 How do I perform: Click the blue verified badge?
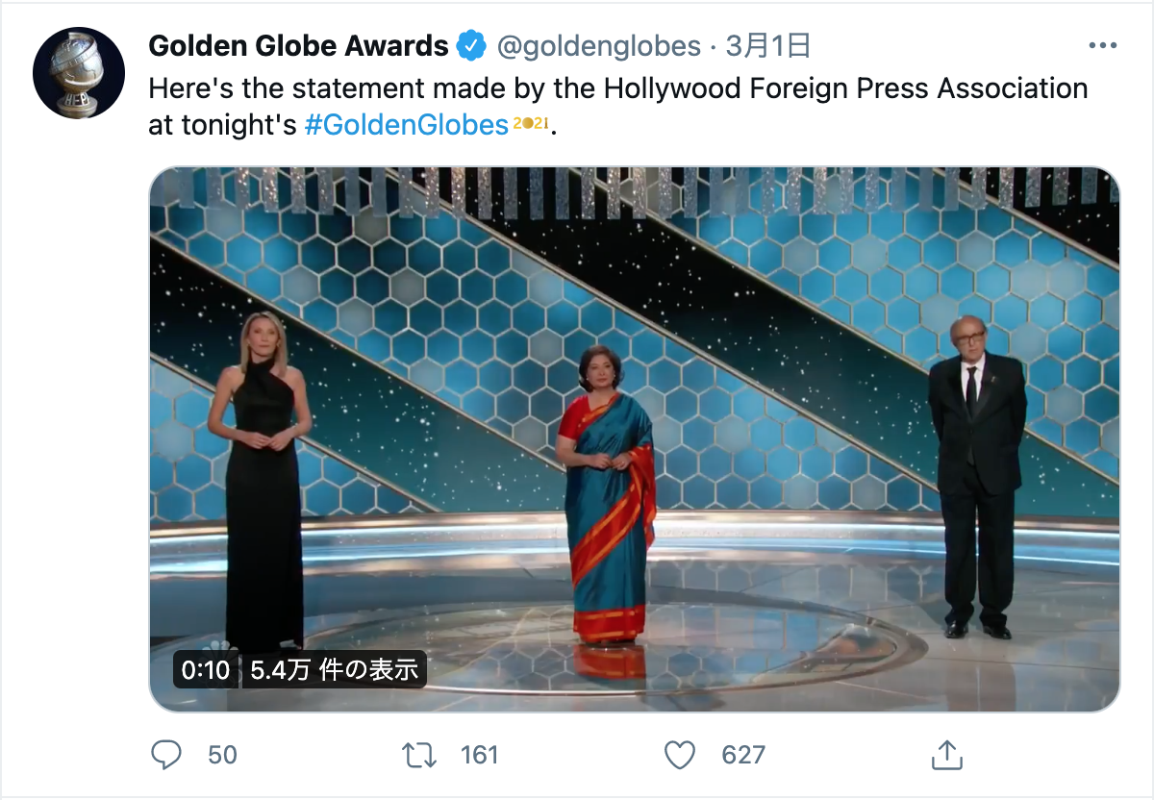coord(471,45)
